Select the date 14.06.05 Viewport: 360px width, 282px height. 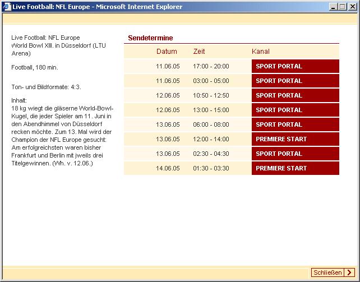click(x=168, y=168)
